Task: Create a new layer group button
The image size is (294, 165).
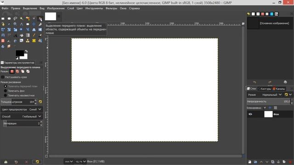Action: coord(255,162)
